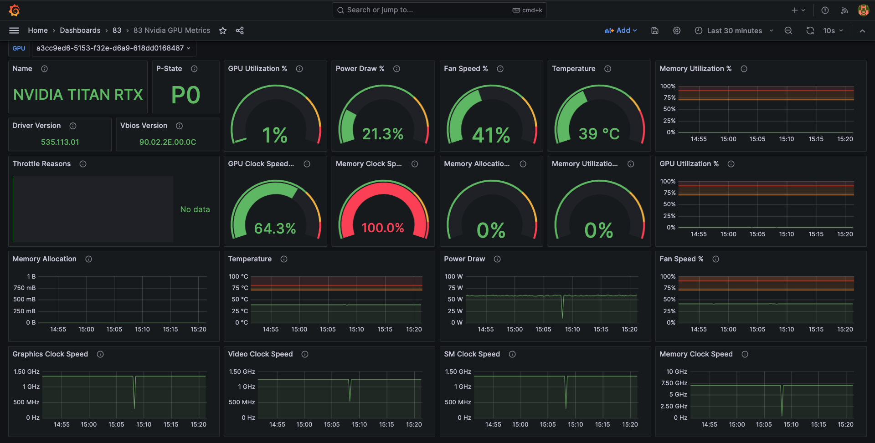Click the Grafana logo icon
The image size is (875, 443).
(x=14, y=10)
